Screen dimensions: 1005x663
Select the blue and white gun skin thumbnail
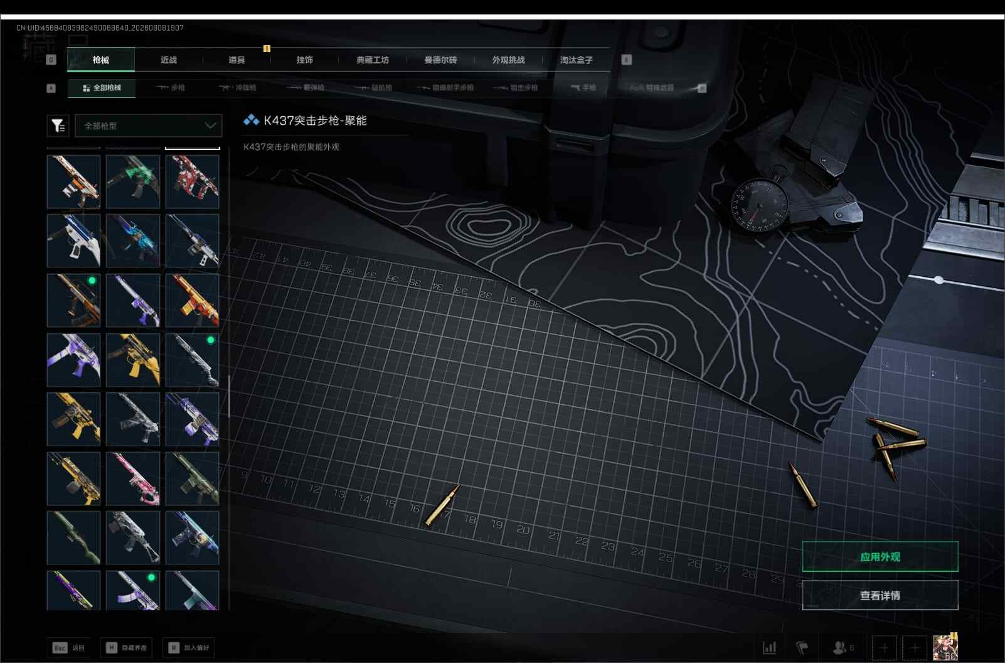coord(73,241)
